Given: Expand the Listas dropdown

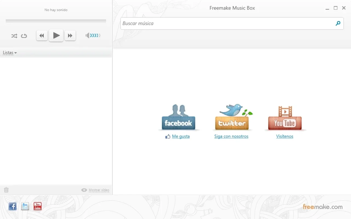Looking at the screenshot, I should coord(10,53).
